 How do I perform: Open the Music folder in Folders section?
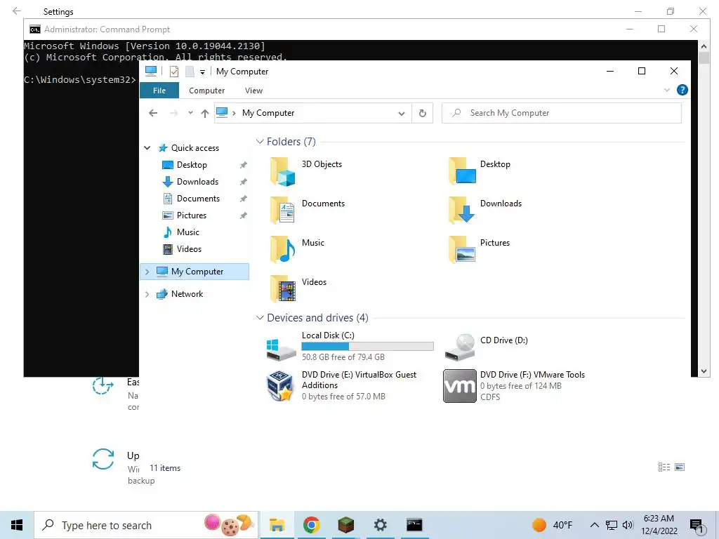[x=282, y=251]
